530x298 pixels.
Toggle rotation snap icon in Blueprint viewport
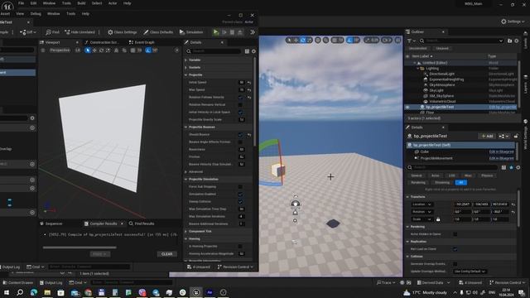(x=148, y=50)
